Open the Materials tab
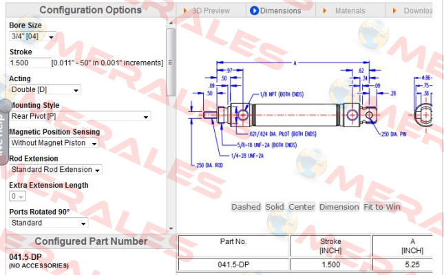 [x=350, y=11]
